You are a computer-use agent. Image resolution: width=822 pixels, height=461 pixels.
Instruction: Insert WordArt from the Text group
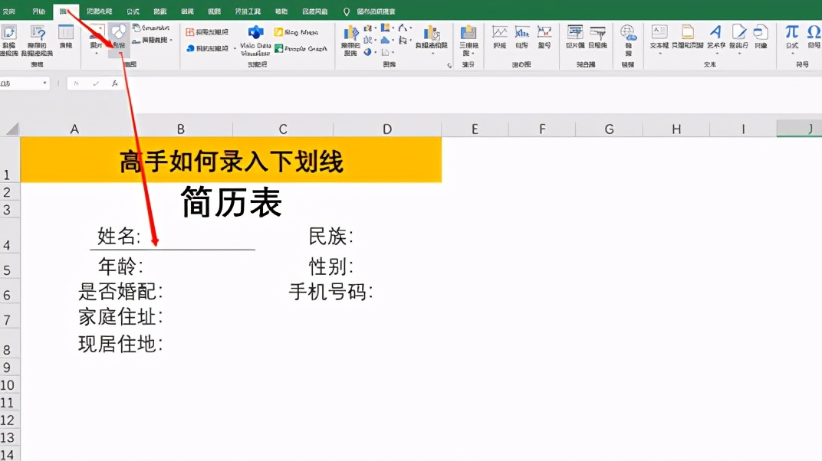(715, 35)
